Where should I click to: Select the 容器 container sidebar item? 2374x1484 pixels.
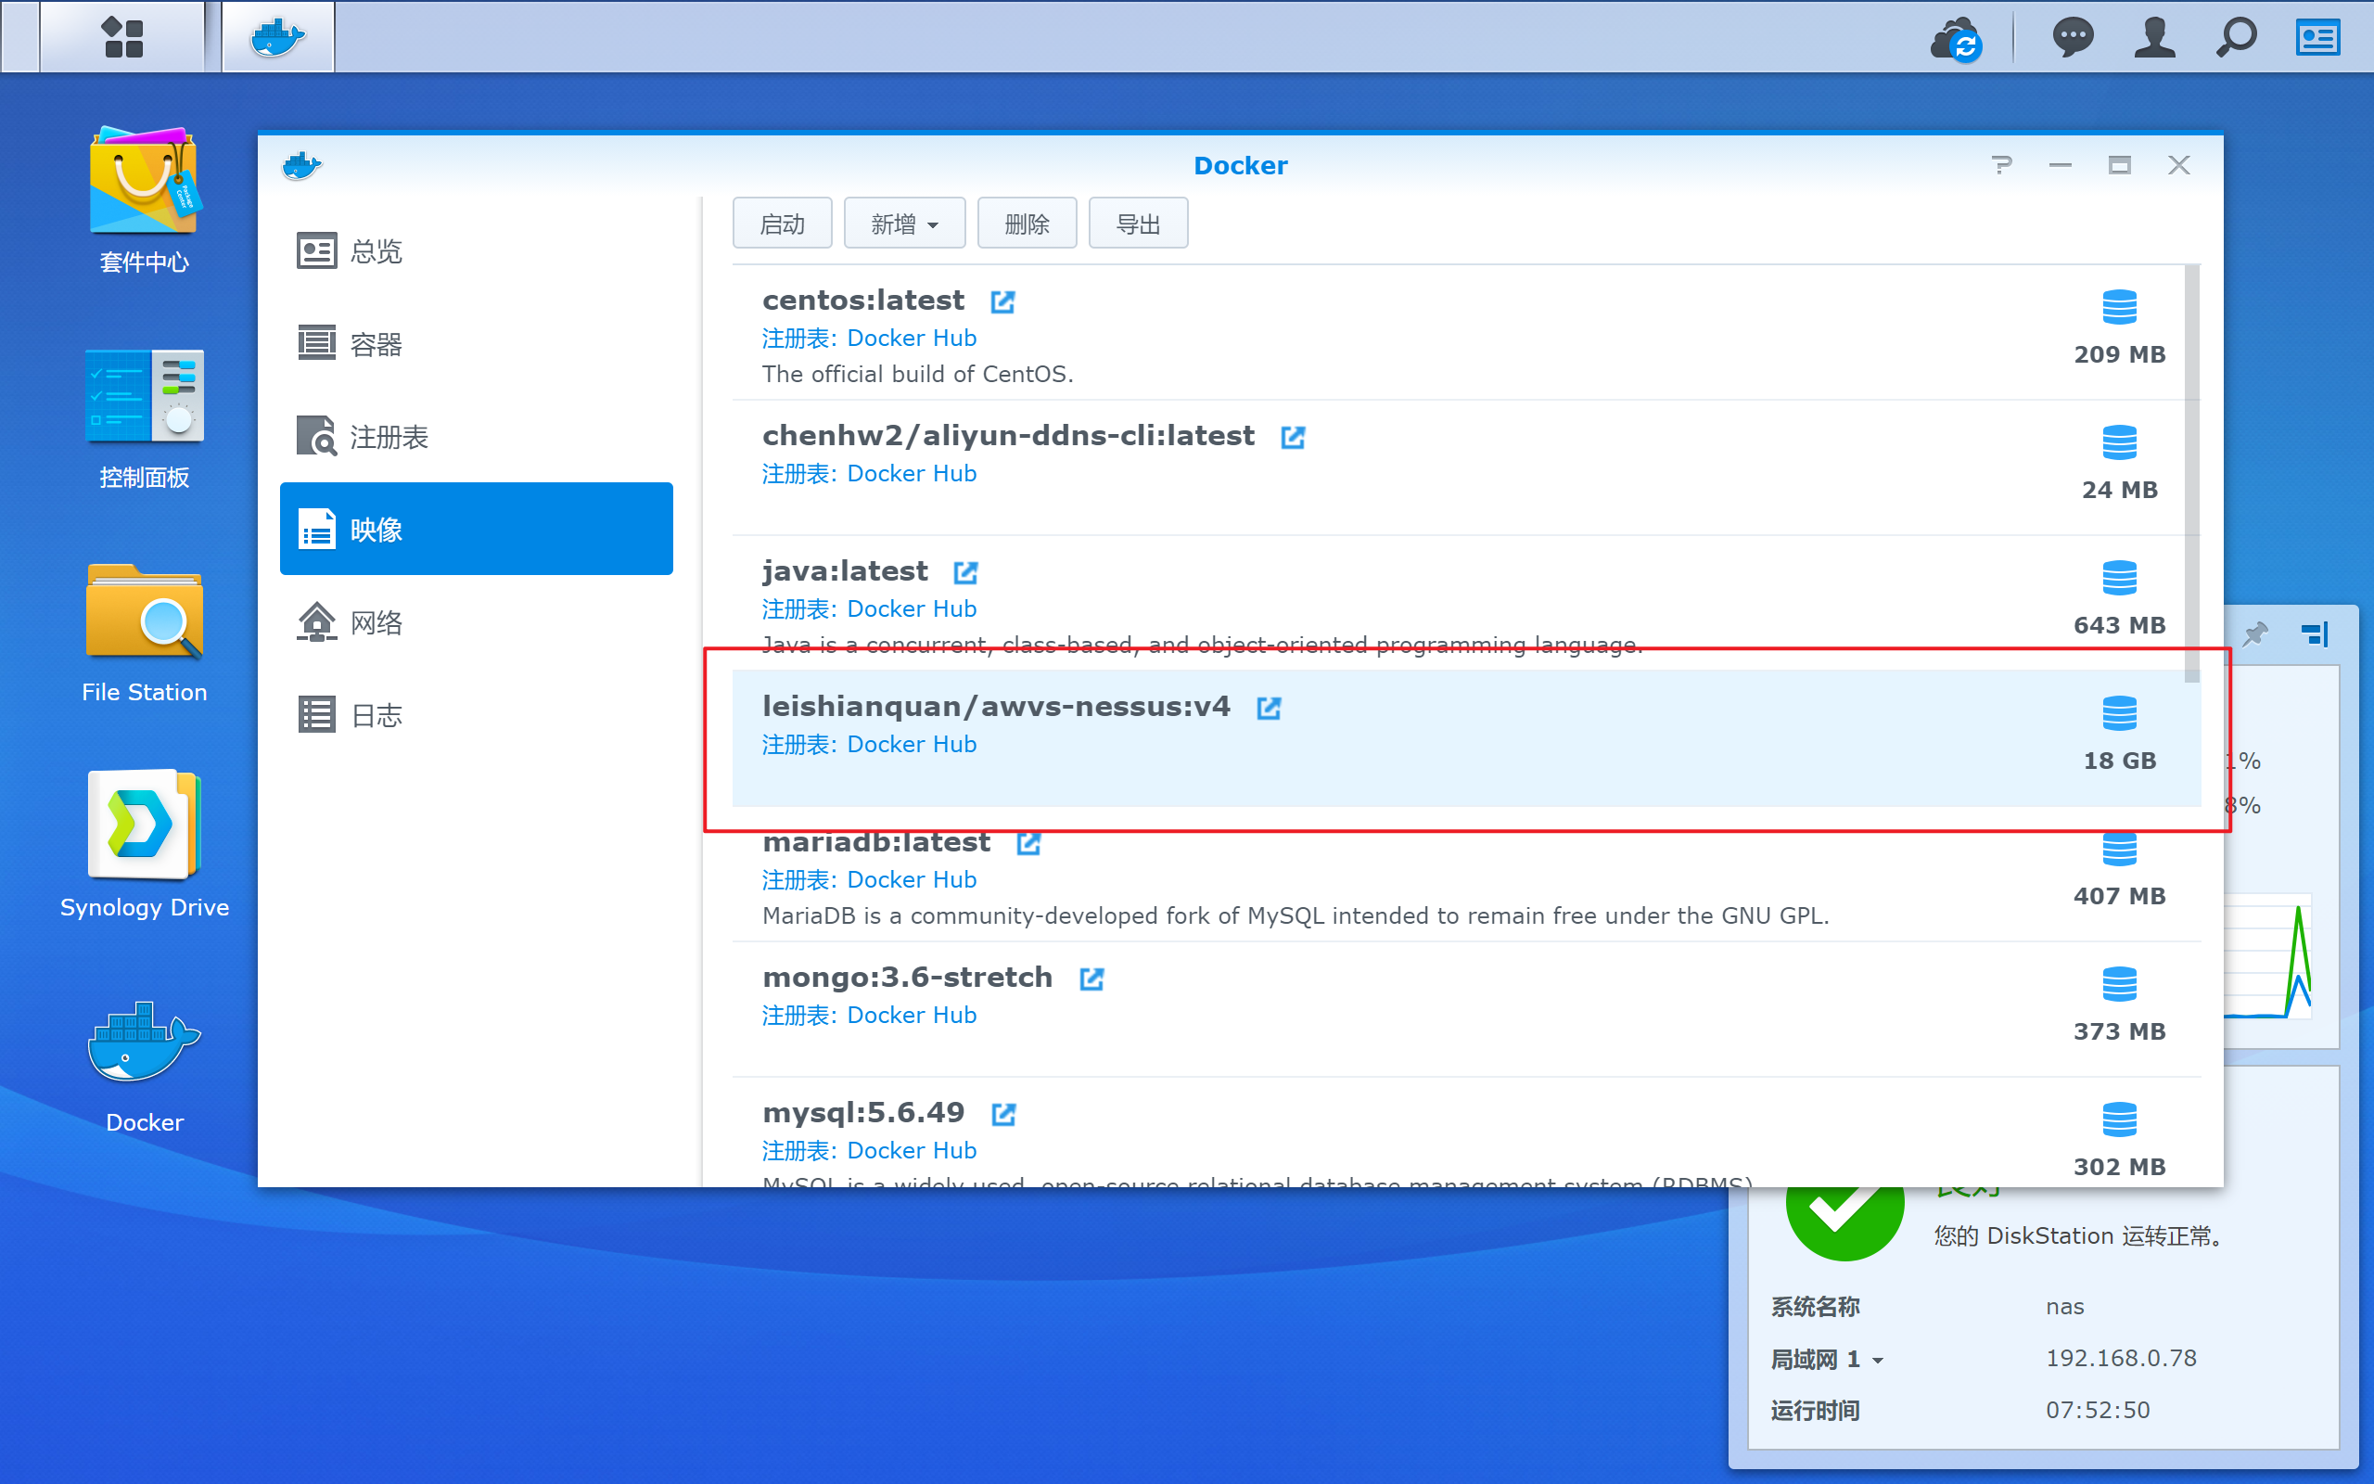(x=477, y=344)
